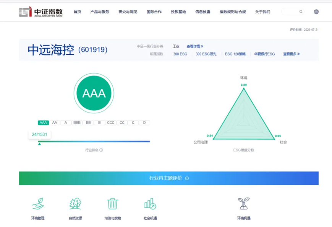
Task: Open the 关于我们 menu
Action: pos(263,12)
